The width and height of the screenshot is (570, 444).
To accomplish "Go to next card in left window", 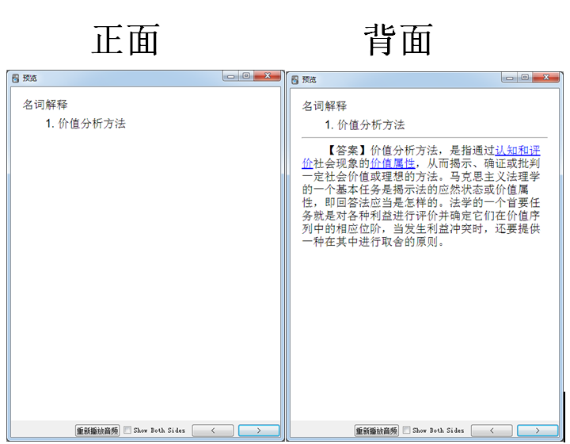I will coord(259,431).
